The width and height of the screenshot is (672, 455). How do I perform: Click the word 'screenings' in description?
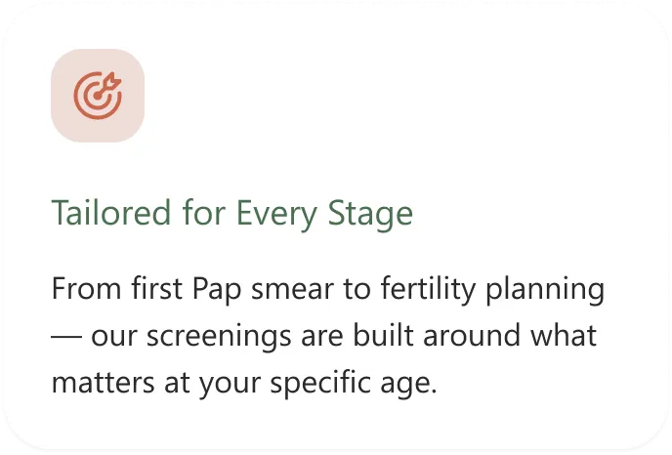point(219,337)
